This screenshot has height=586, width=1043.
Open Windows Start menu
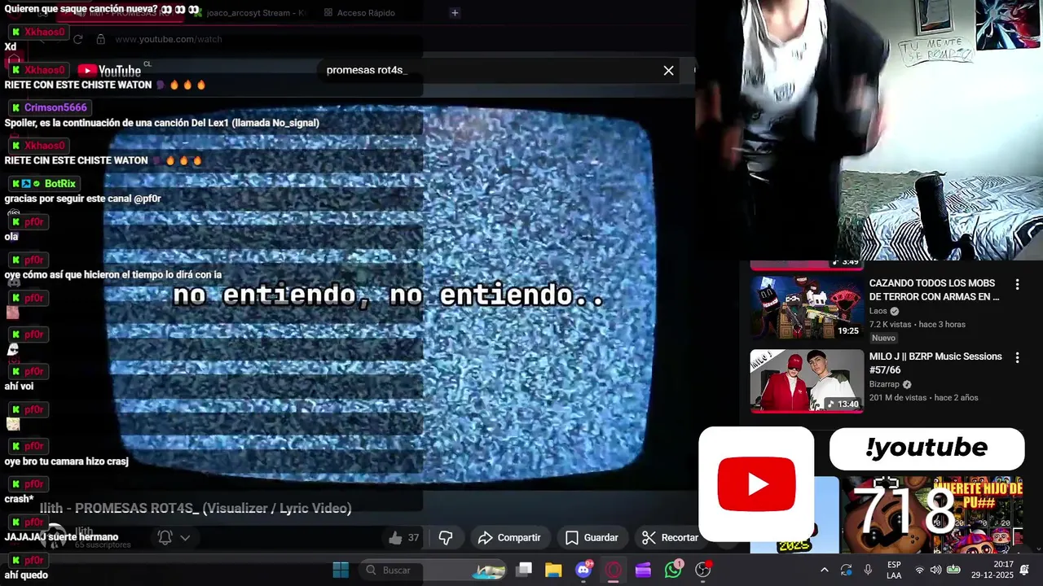(x=341, y=570)
